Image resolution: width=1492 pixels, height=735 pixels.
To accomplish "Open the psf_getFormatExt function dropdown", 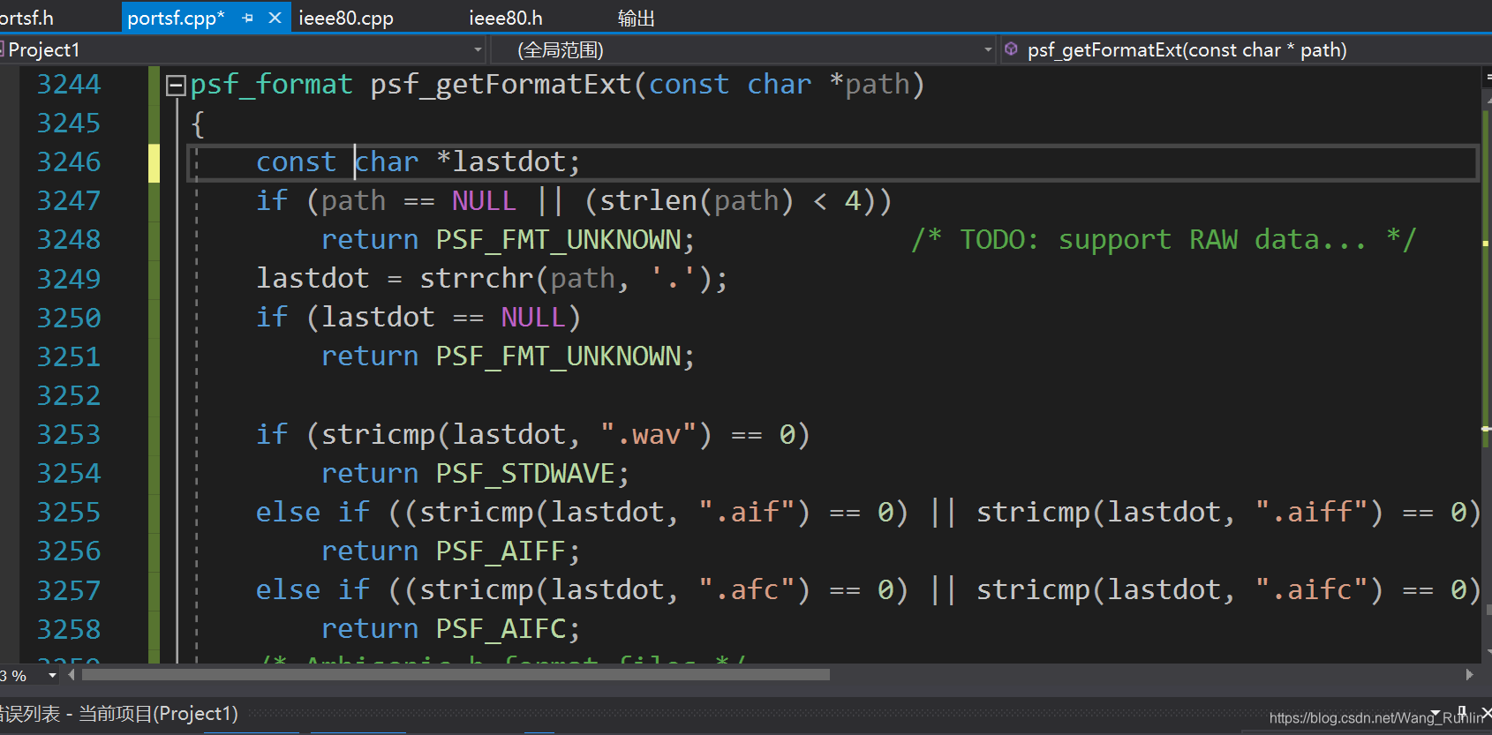I will point(1245,50).
